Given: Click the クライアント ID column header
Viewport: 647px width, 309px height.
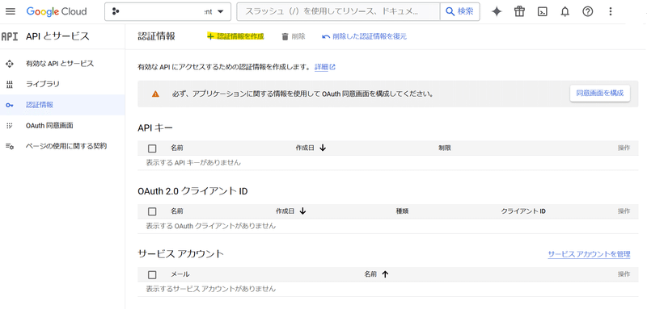Looking at the screenshot, I should (523, 211).
